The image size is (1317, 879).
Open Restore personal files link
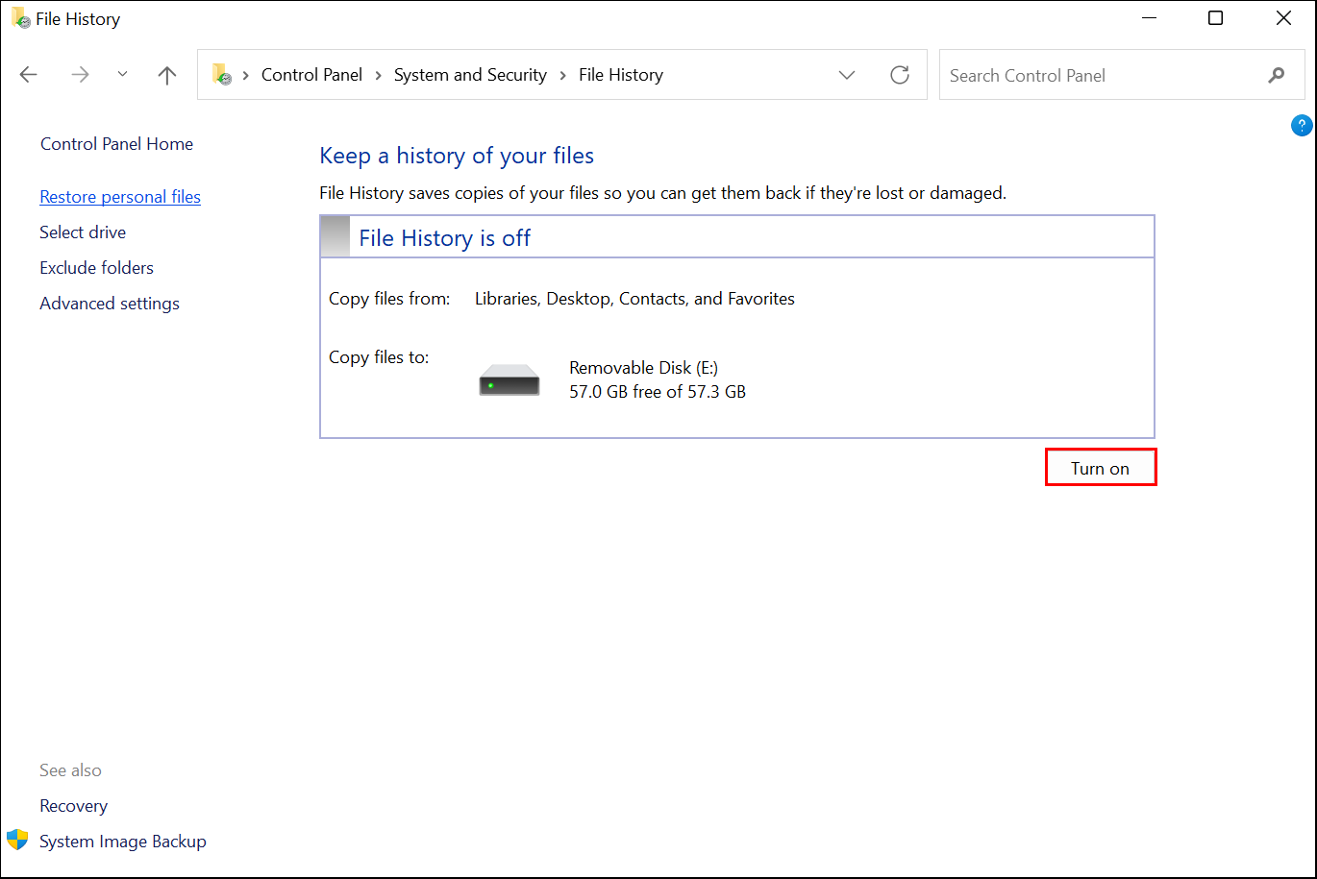(120, 197)
